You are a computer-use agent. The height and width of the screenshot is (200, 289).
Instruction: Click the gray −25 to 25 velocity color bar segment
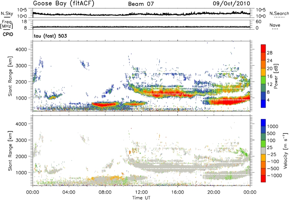point(263,151)
